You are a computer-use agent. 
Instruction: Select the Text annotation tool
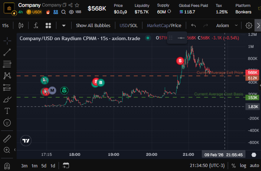click(7, 111)
